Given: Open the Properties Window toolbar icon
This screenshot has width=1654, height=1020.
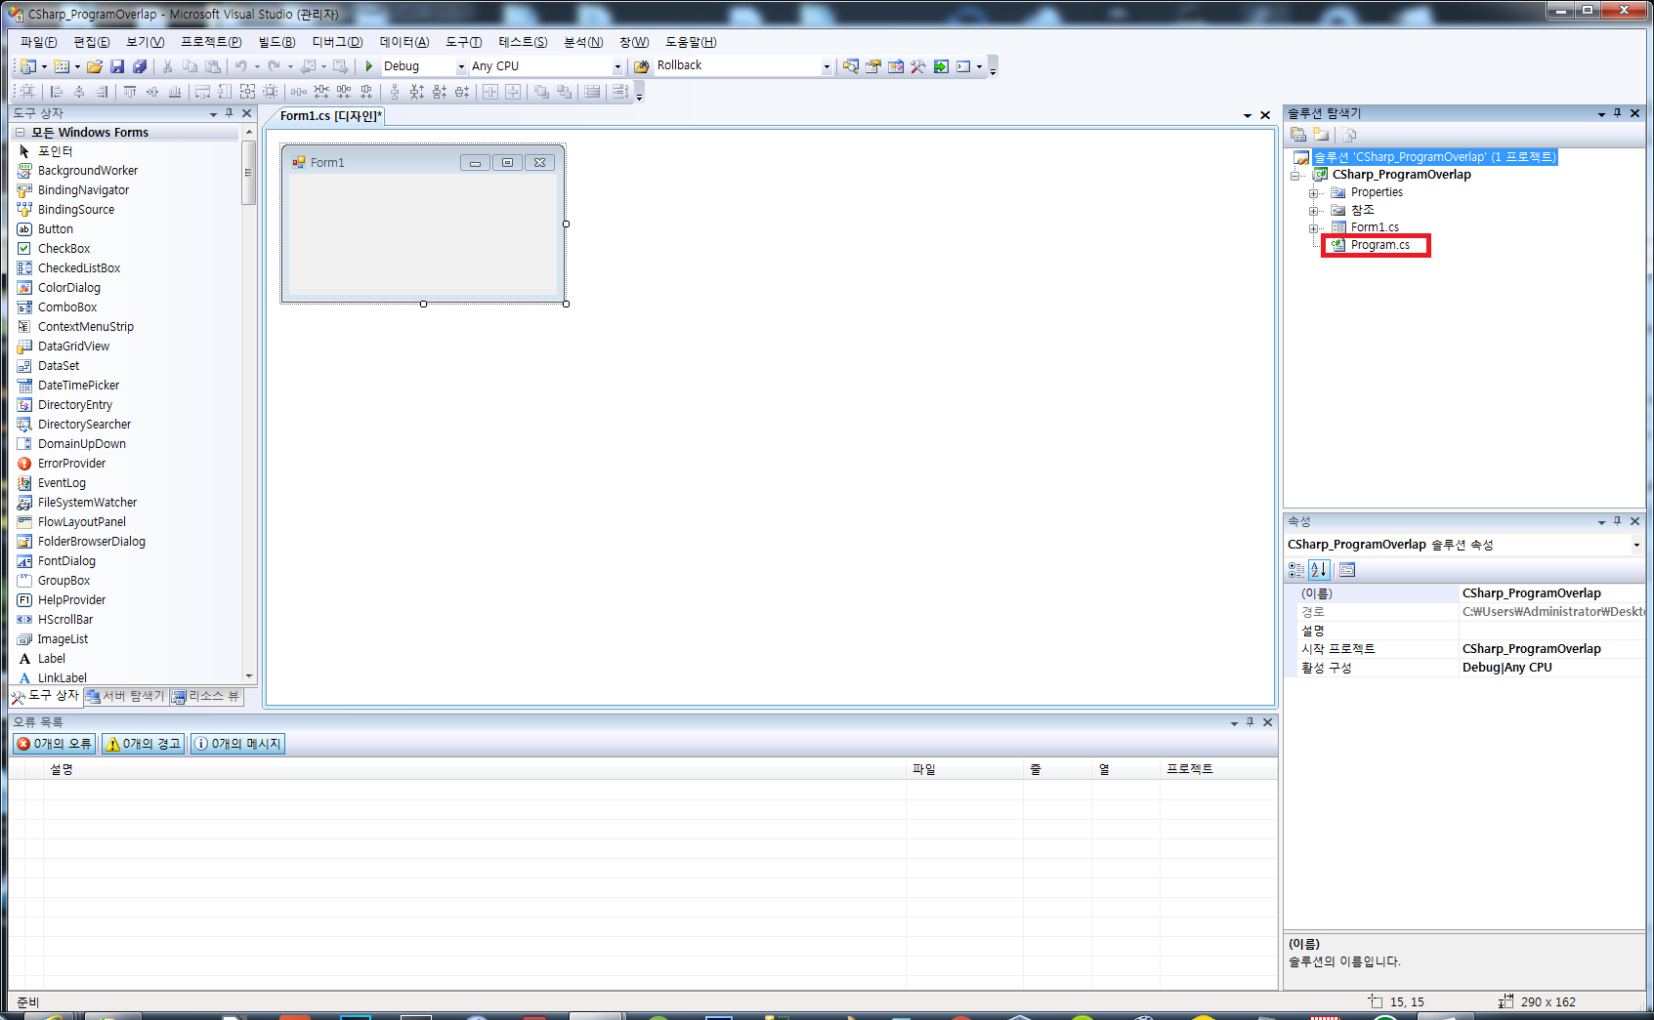Looking at the screenshot, I should click(873, 66).
